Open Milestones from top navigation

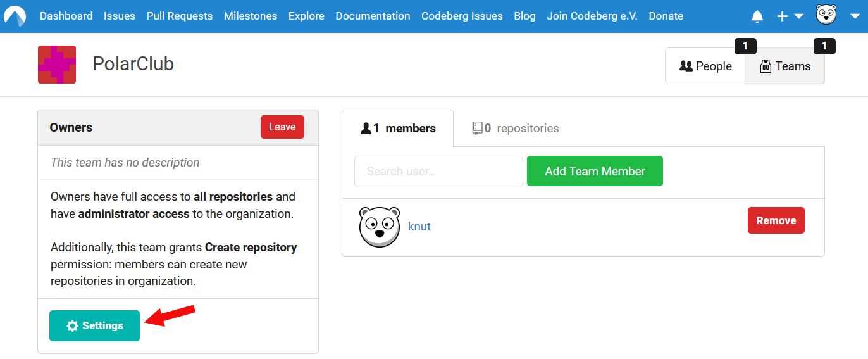[251, 16]
